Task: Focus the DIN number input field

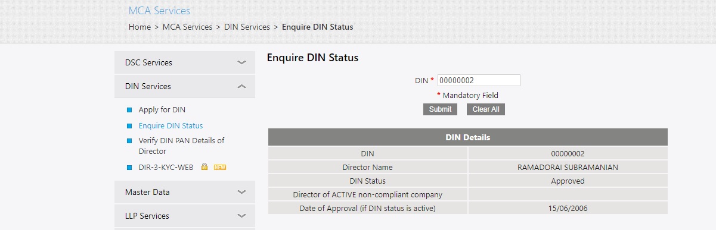Action: (x=479, y=80)
